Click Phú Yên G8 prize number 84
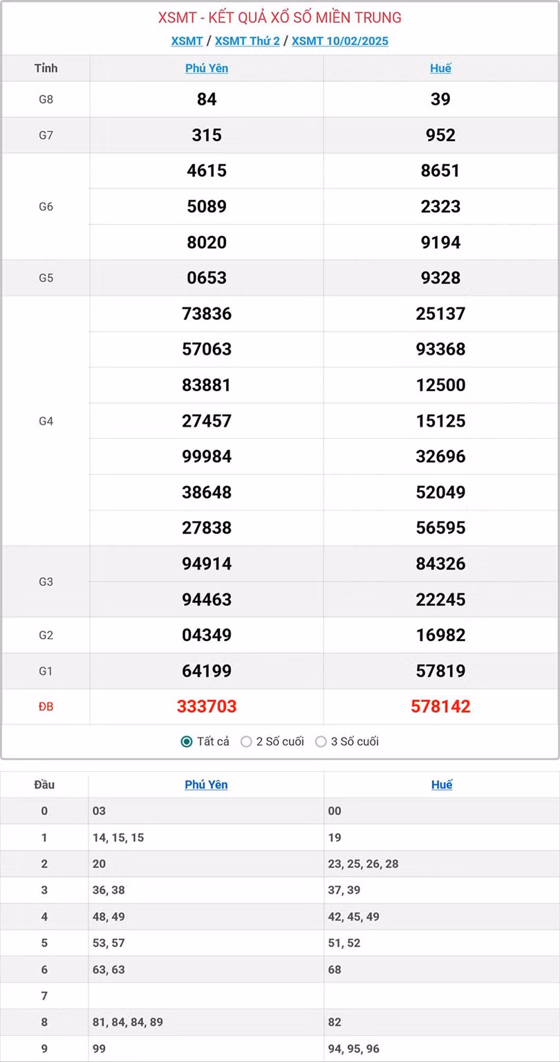Image resolution: width=560 pixels, height=1062 pixels. click(x=207, y=99)
